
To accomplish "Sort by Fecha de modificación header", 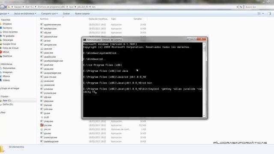I will [98, 19].
